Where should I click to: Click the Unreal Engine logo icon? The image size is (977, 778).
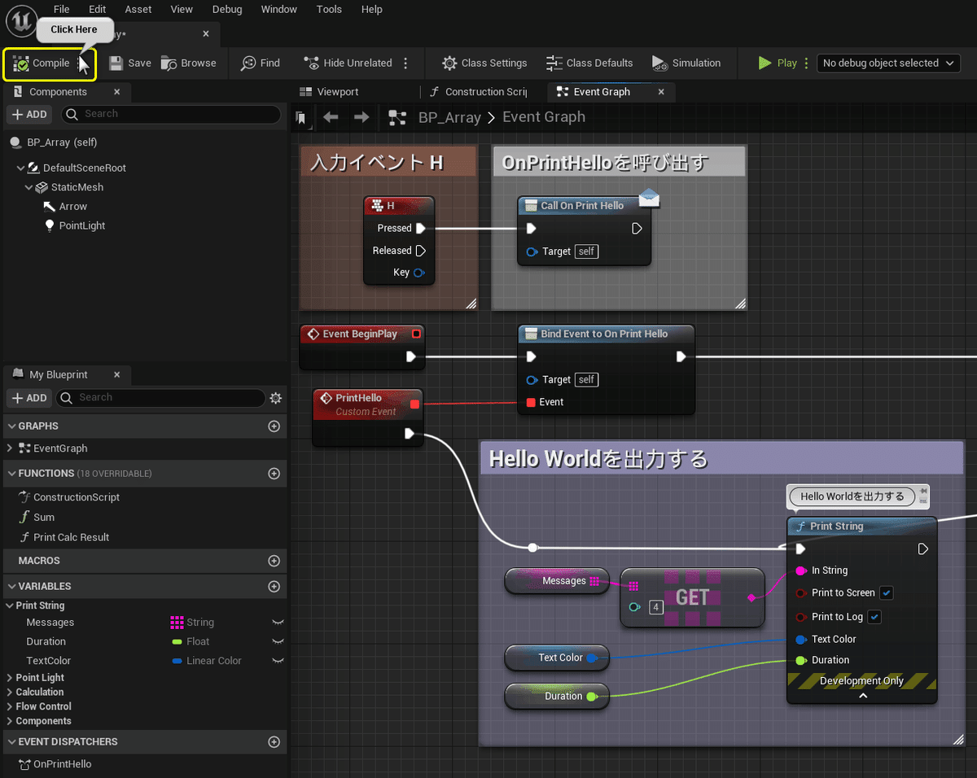[x=24, y=20]
